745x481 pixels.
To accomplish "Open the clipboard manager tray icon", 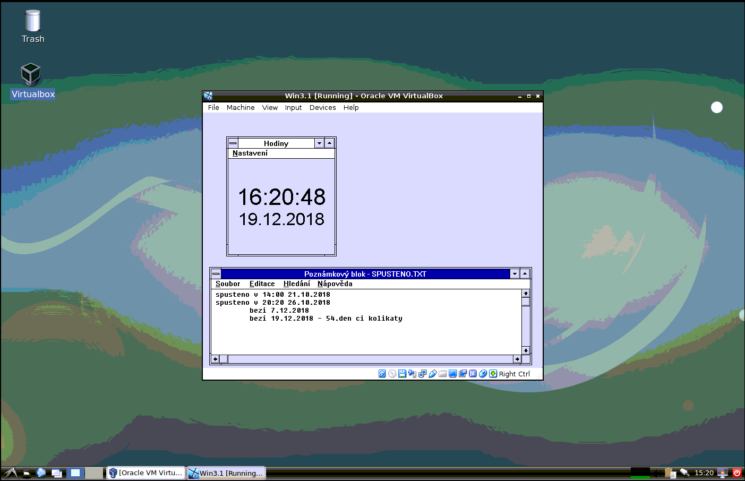I will 671,473.
